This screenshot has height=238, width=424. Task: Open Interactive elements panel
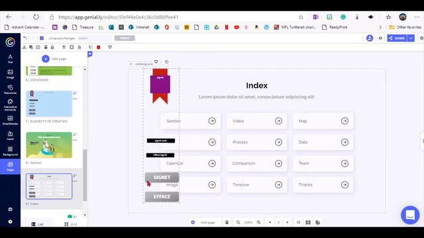(10, 104)
